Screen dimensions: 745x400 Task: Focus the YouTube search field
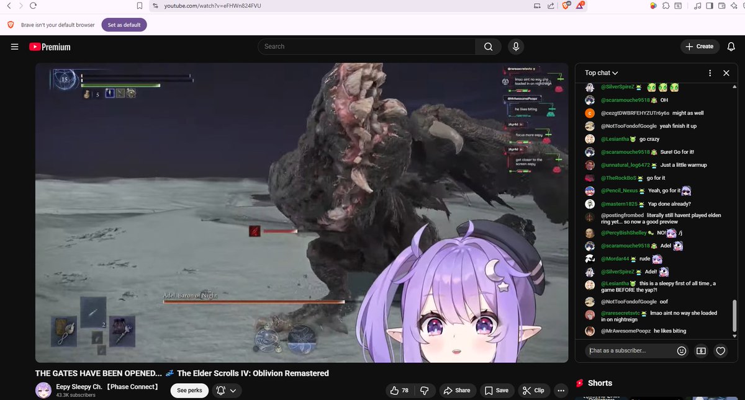tap(366, 47)
